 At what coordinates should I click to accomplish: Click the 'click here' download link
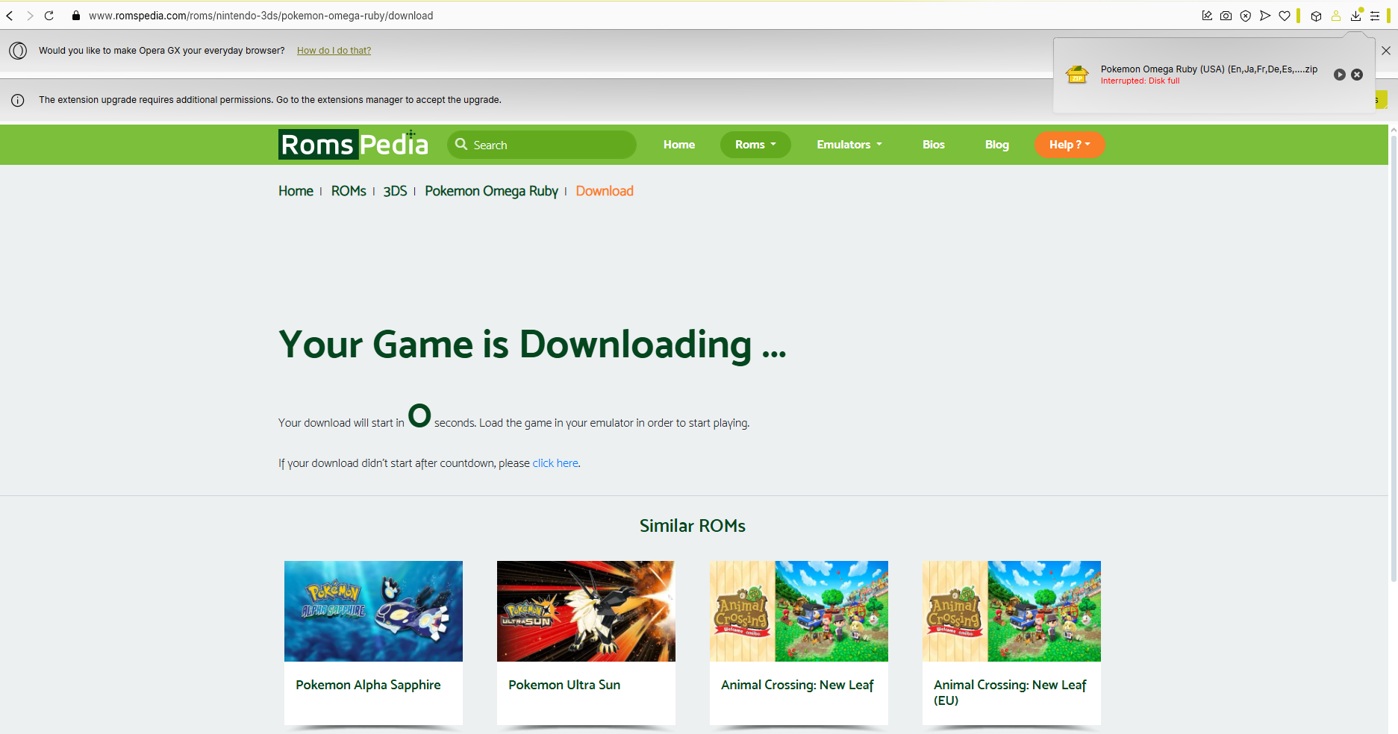(x=555, y=463)
